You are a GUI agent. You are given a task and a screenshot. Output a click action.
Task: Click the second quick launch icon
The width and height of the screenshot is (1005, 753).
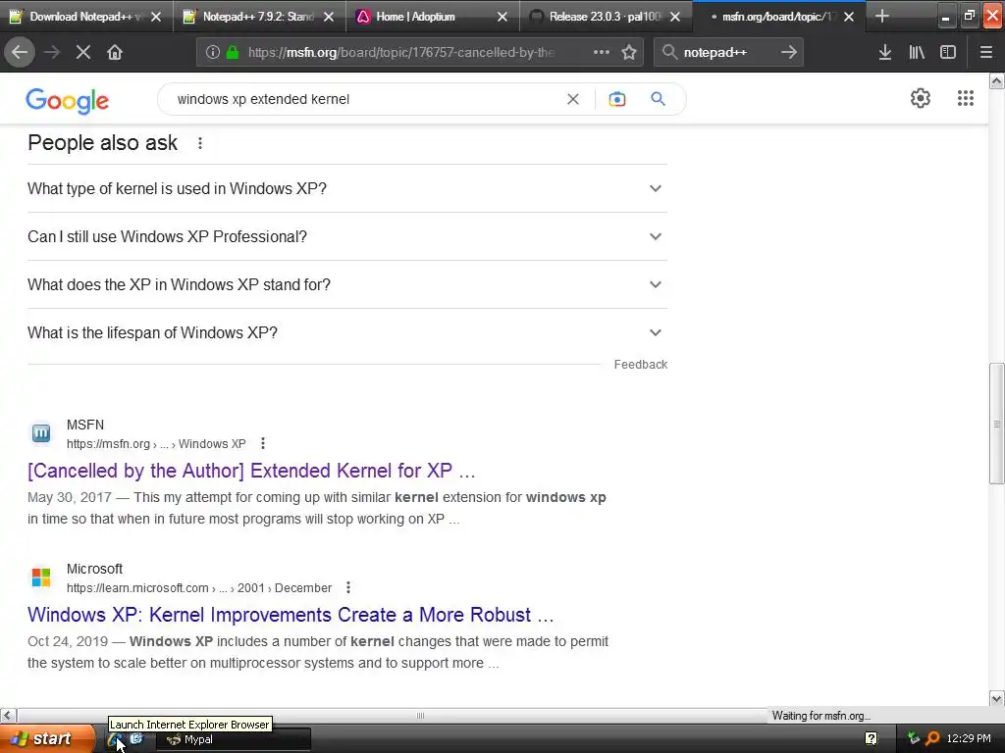point(135,739)
